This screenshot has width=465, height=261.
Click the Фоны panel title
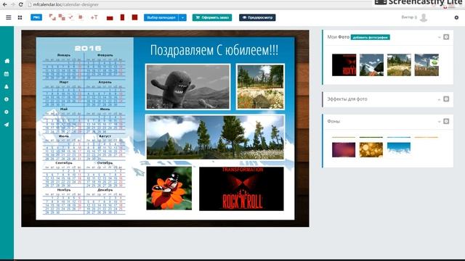point(333,121)
